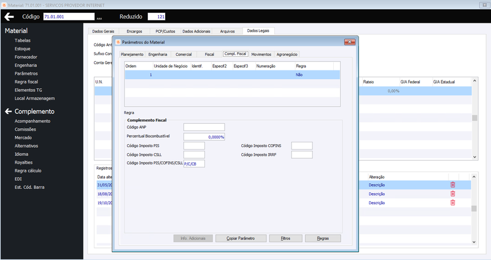The width and height of the screenshot is (491, 260).
Task: Click the arrow icon next to Complemento
Action: tap(8, 111)
